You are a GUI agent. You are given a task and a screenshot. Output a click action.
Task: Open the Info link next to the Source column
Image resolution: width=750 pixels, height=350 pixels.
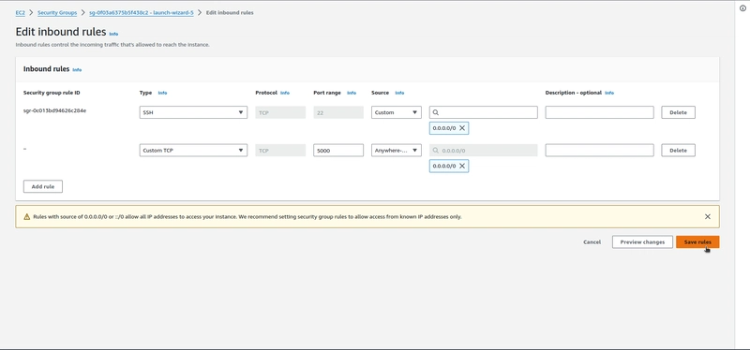(x=399, y=93)
